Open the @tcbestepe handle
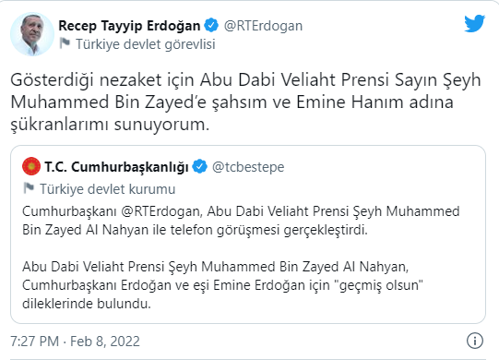This screenshot has height=360, width=499. [x=248, y=167]
